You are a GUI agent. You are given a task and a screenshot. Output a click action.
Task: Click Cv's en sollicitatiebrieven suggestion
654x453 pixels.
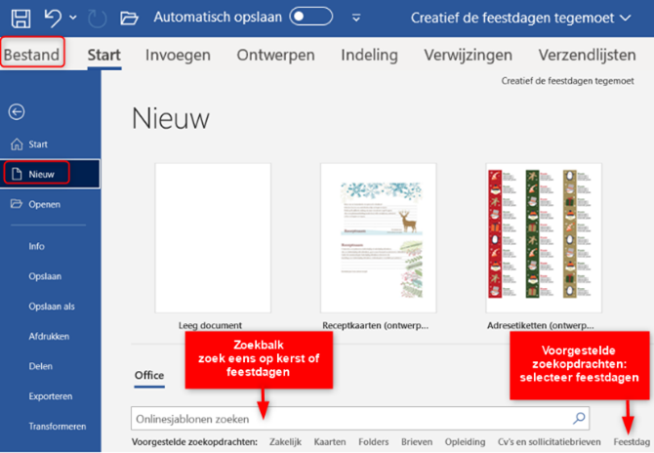(549, 441)
